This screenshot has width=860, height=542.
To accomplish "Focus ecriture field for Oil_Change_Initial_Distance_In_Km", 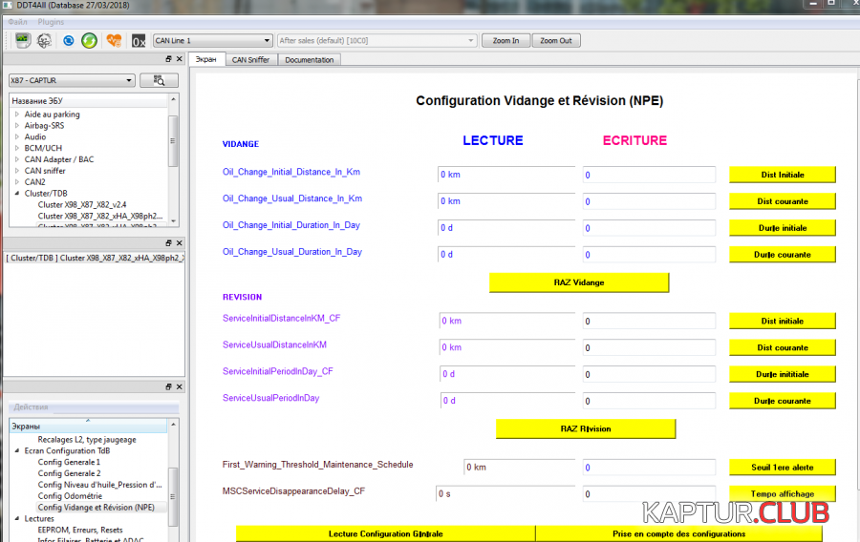I will pos(649,175).
